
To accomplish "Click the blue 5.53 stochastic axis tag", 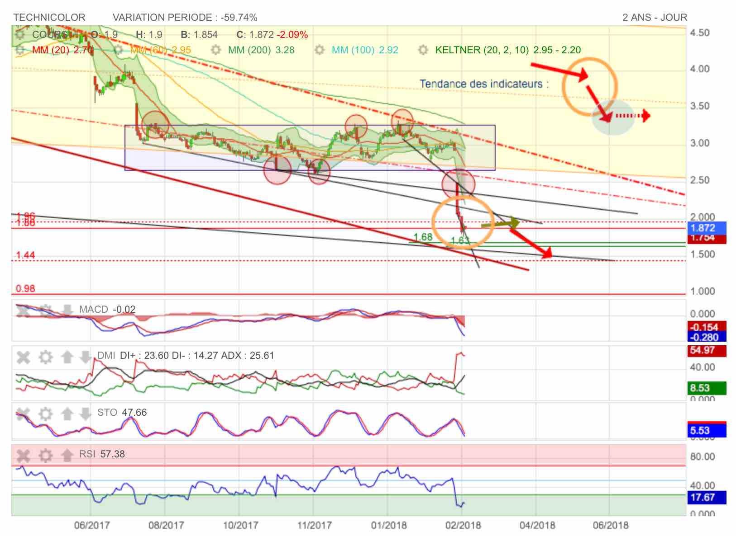I will click(707, 430).
